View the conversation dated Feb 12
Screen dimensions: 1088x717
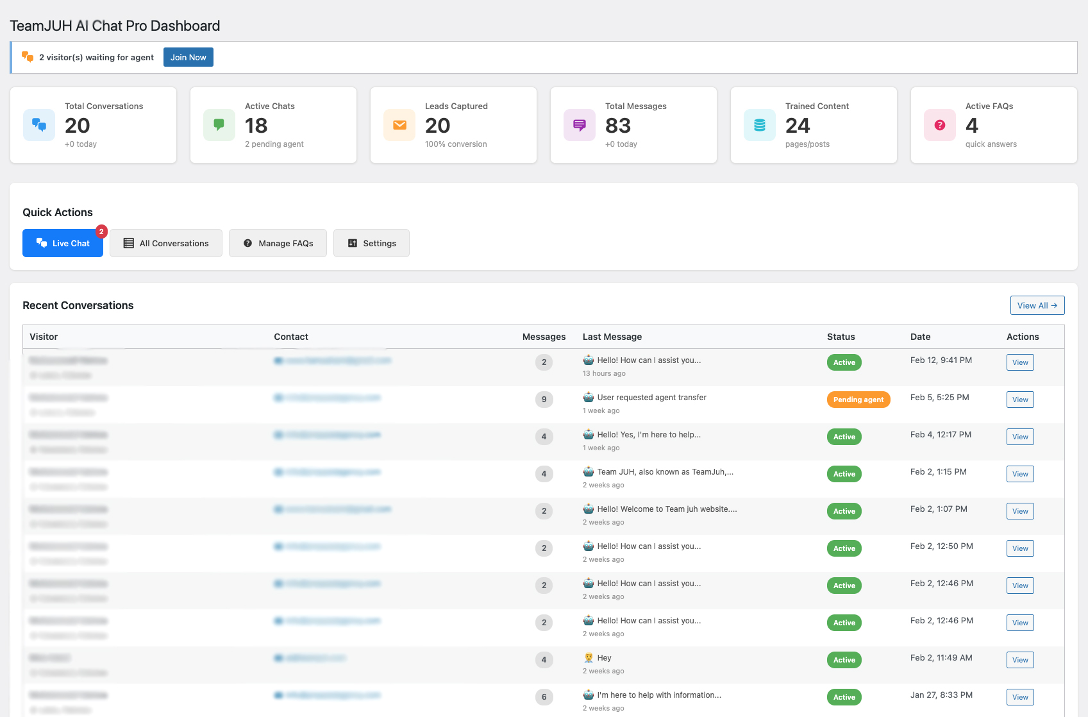pos(1019,362)
